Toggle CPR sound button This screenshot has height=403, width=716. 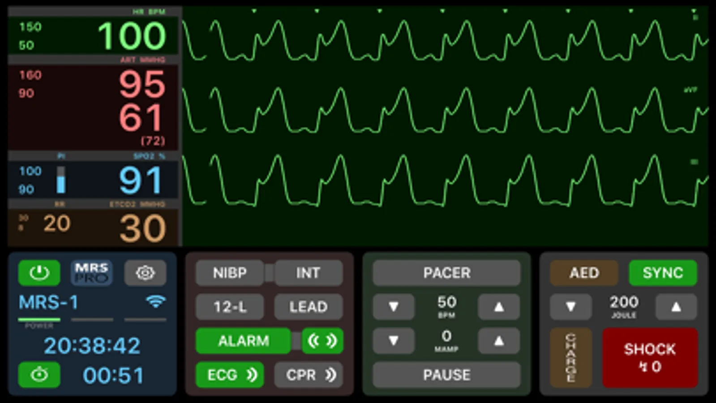tap(309, 375)
